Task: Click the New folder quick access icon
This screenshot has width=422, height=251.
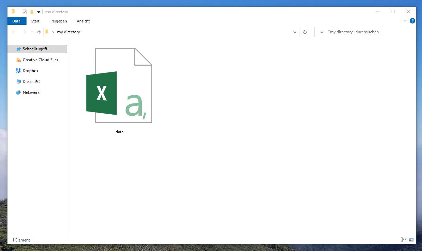Action: click(x=32, y=12)
